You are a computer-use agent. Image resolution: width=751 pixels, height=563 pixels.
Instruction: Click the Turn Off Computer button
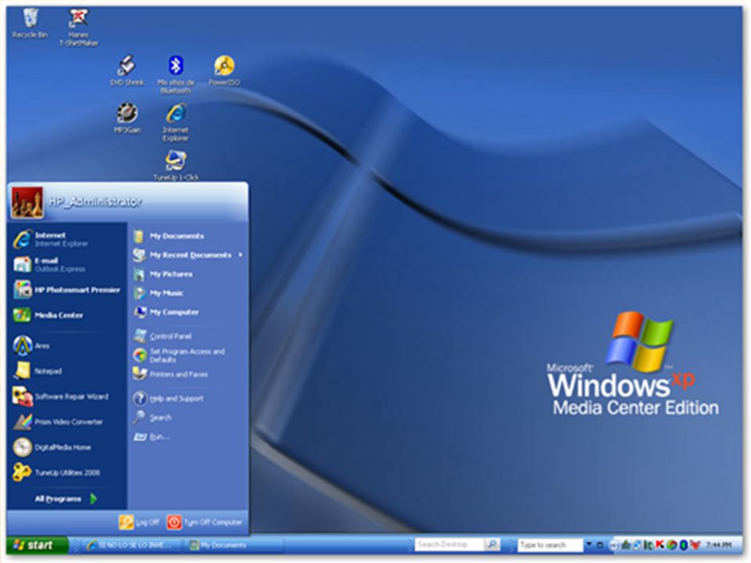[204, 522]
